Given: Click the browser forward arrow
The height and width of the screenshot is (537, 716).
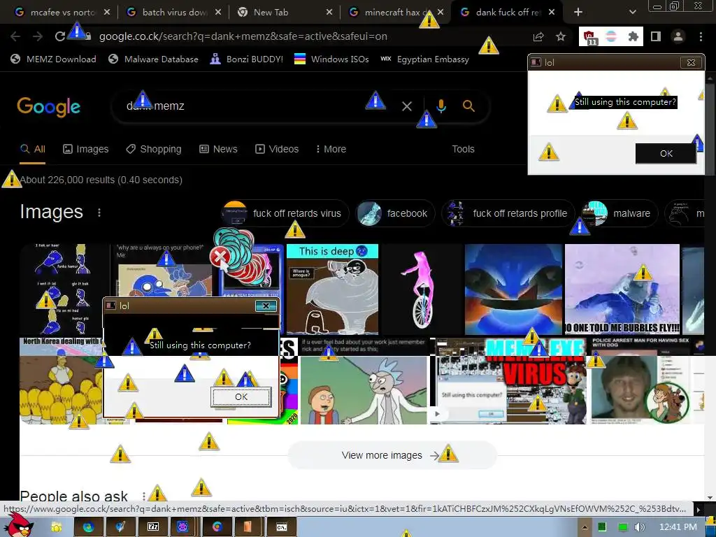Looking at the screenshot, I should [x=38, y=36].
